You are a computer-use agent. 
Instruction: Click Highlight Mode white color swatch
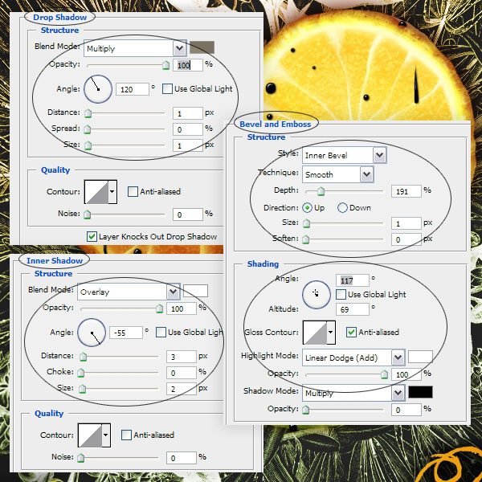point(420,357)
